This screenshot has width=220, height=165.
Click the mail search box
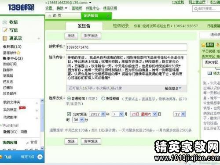(207, 9)
